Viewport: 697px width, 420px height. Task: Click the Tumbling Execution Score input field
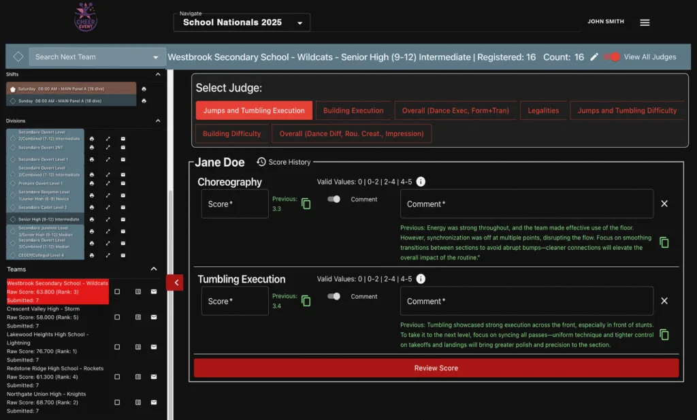235,301
